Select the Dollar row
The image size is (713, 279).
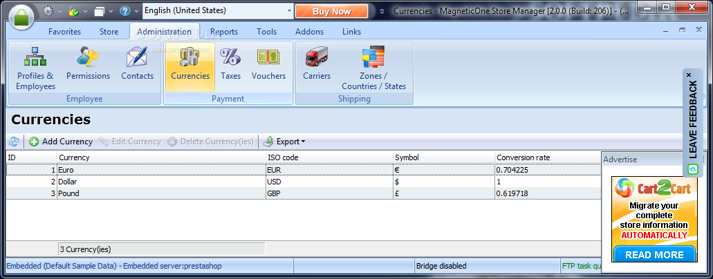(304, 182)
